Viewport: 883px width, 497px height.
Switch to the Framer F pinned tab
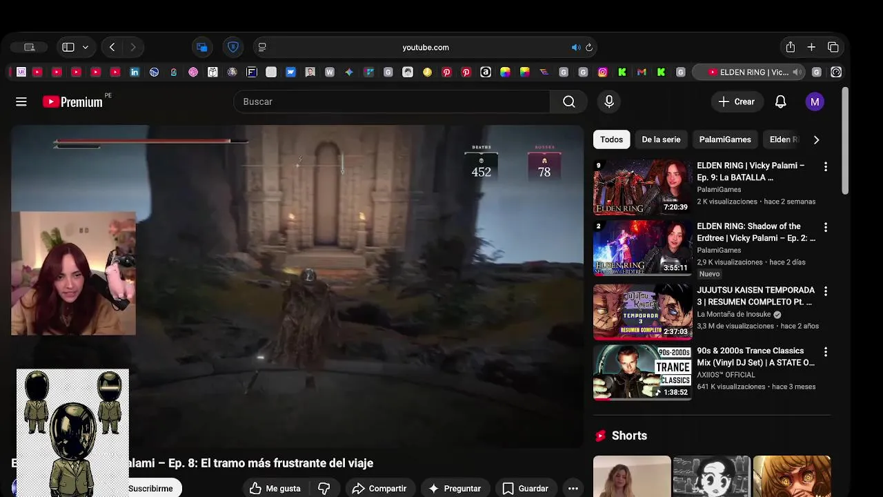tap(252, 72)
